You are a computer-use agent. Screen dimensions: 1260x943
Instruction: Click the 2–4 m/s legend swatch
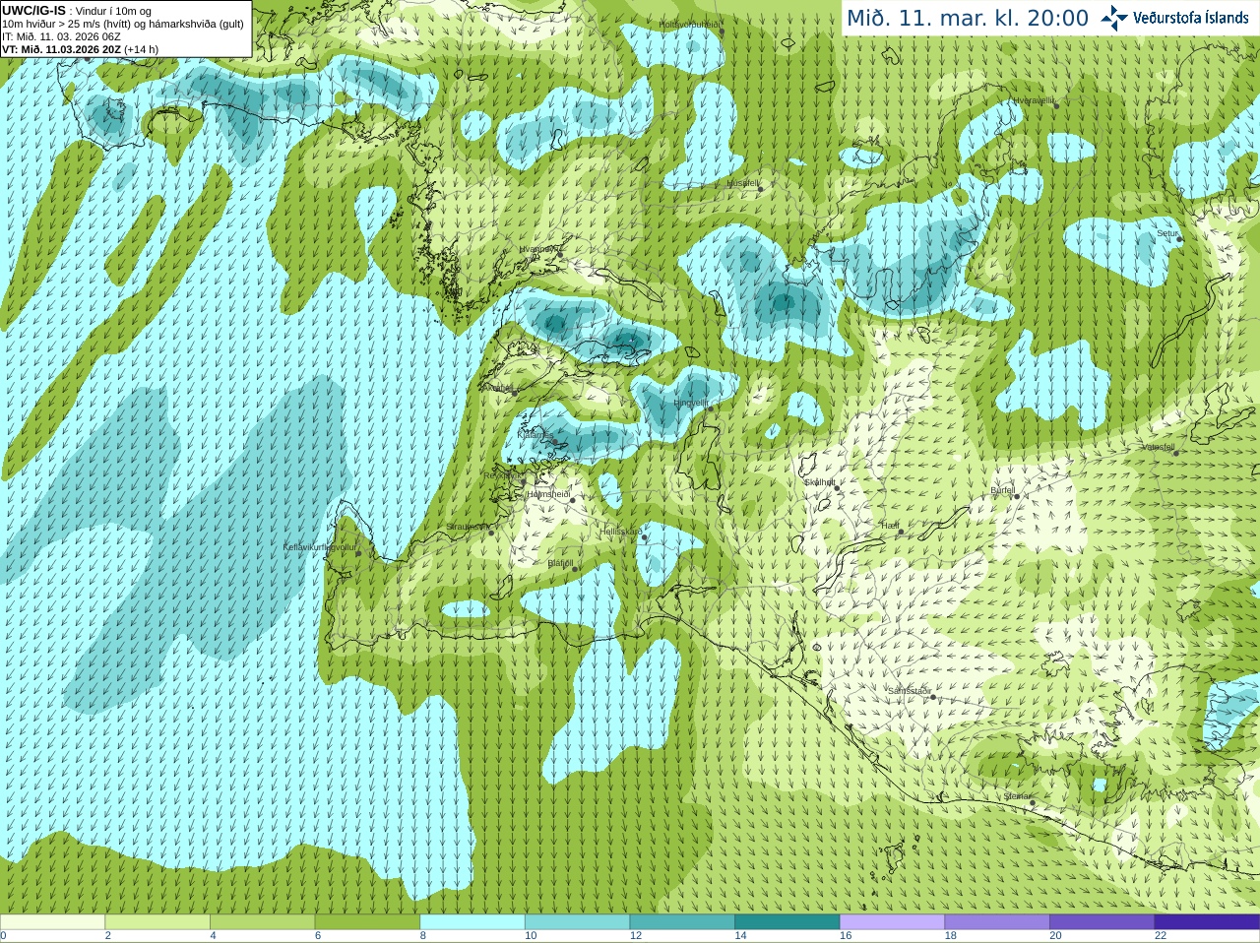point(157,922)
